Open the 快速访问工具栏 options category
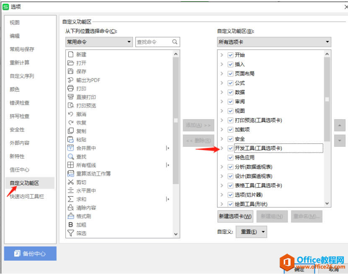This screenshot has width=348, height=274. pyautogui.click(x=27, y=196)
